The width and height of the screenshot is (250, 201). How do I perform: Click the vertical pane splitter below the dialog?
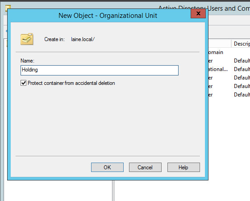click(113, 191)
